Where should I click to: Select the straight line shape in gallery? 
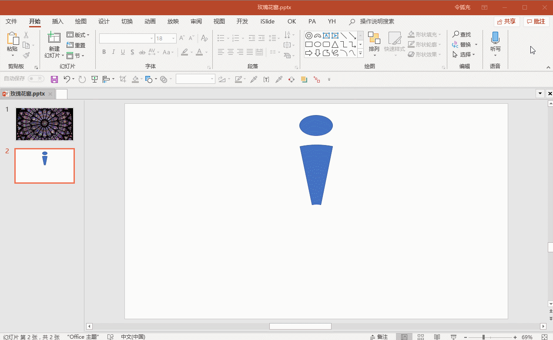click(344, 36)
